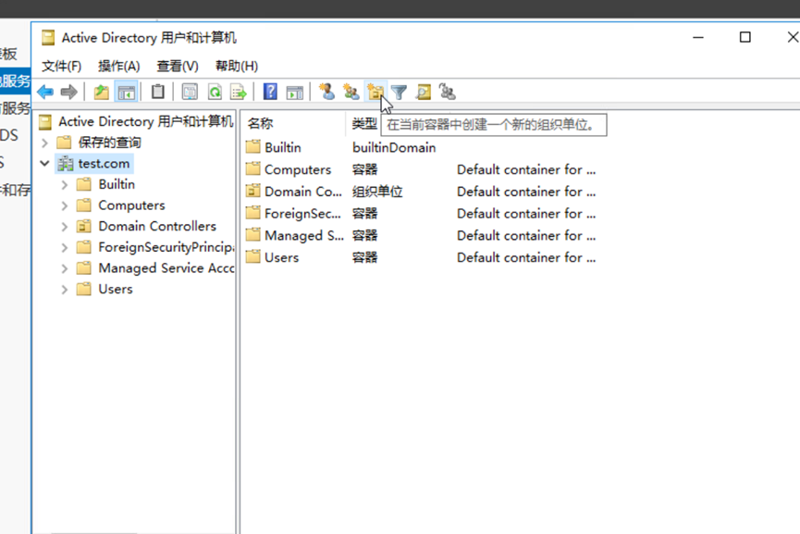Click the find objects toolbar icon

[x=423, y=92]
